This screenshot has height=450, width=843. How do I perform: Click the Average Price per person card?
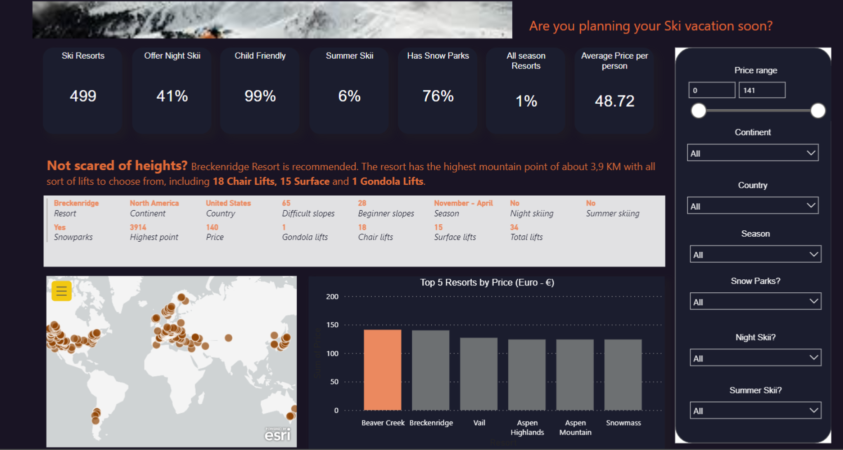coord(614,90)
